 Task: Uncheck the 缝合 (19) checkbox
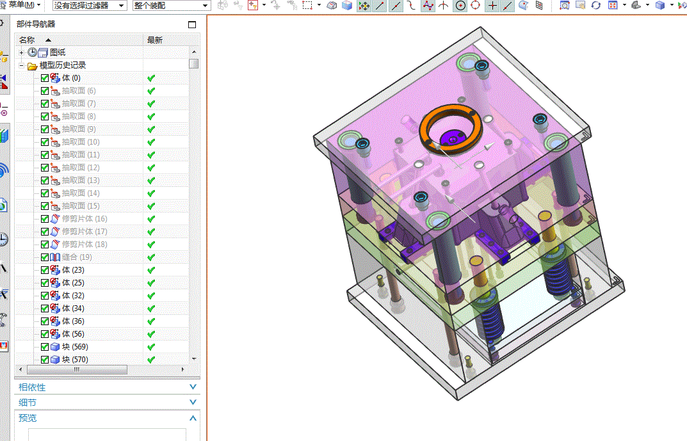point(45,257)
